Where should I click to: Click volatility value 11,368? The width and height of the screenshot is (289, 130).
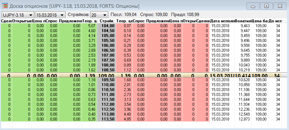pos(243,95)
